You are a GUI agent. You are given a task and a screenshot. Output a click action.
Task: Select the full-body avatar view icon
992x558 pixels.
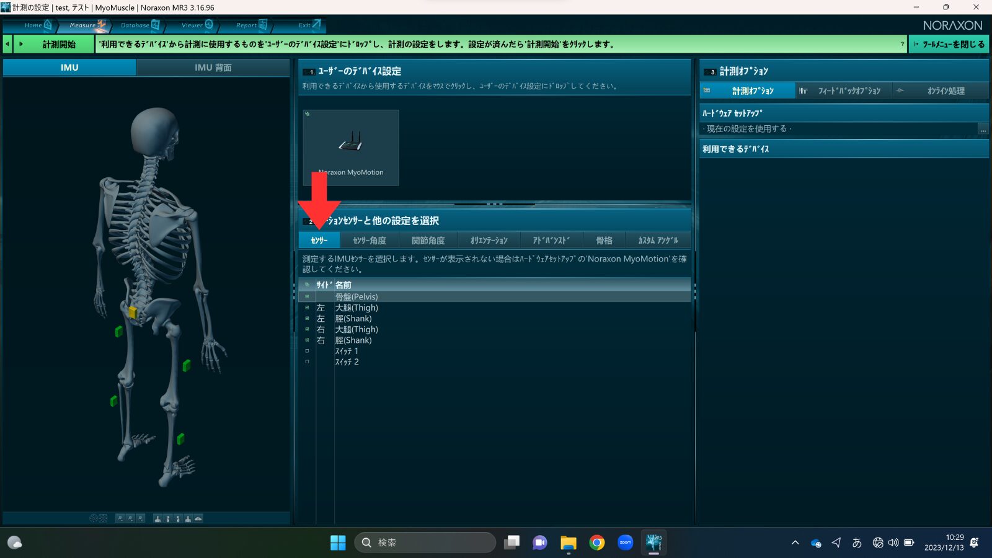[x=157, y=518]
